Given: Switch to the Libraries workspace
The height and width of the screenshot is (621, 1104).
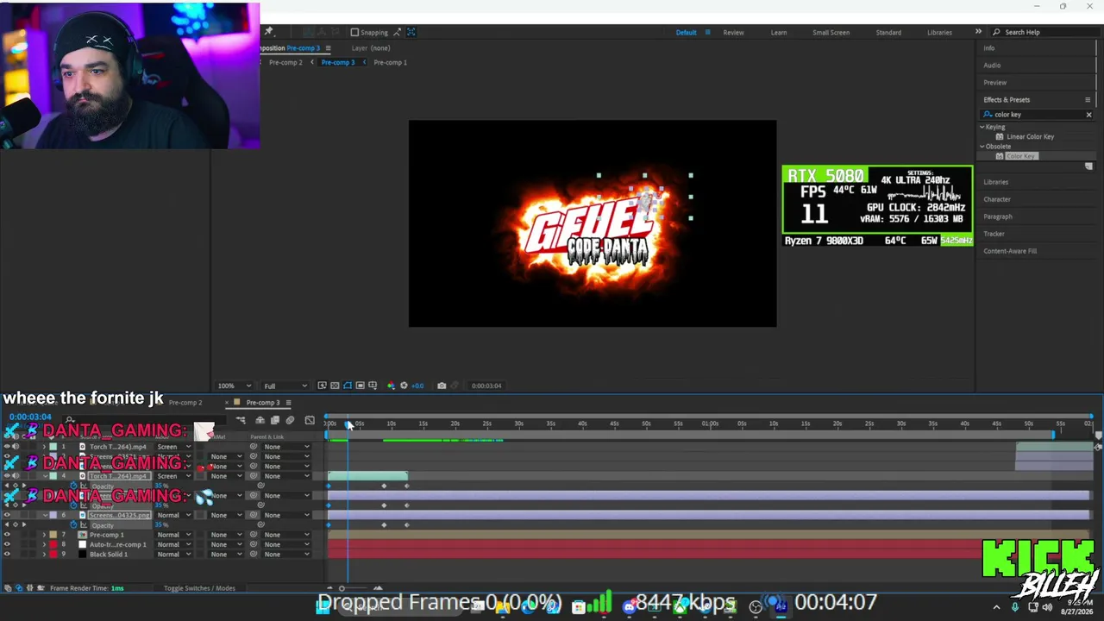Looking at the screenshot, I should [x=939, y=33].
